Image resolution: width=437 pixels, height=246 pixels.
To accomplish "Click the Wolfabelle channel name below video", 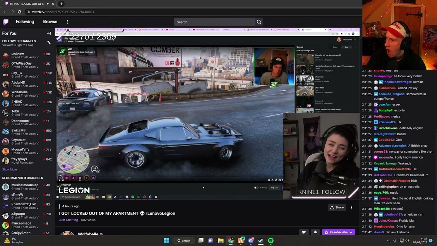I will point(88,234).
